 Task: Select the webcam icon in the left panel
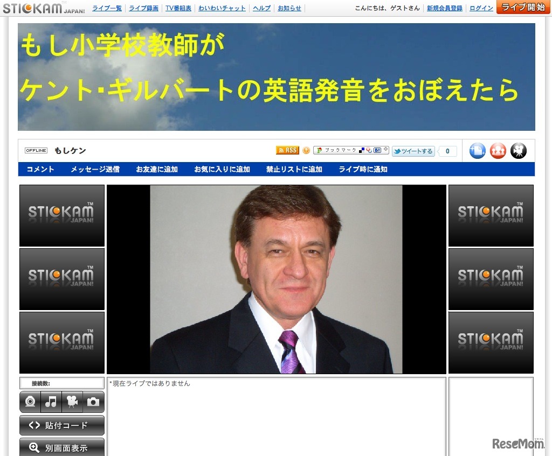click(30, 402)
